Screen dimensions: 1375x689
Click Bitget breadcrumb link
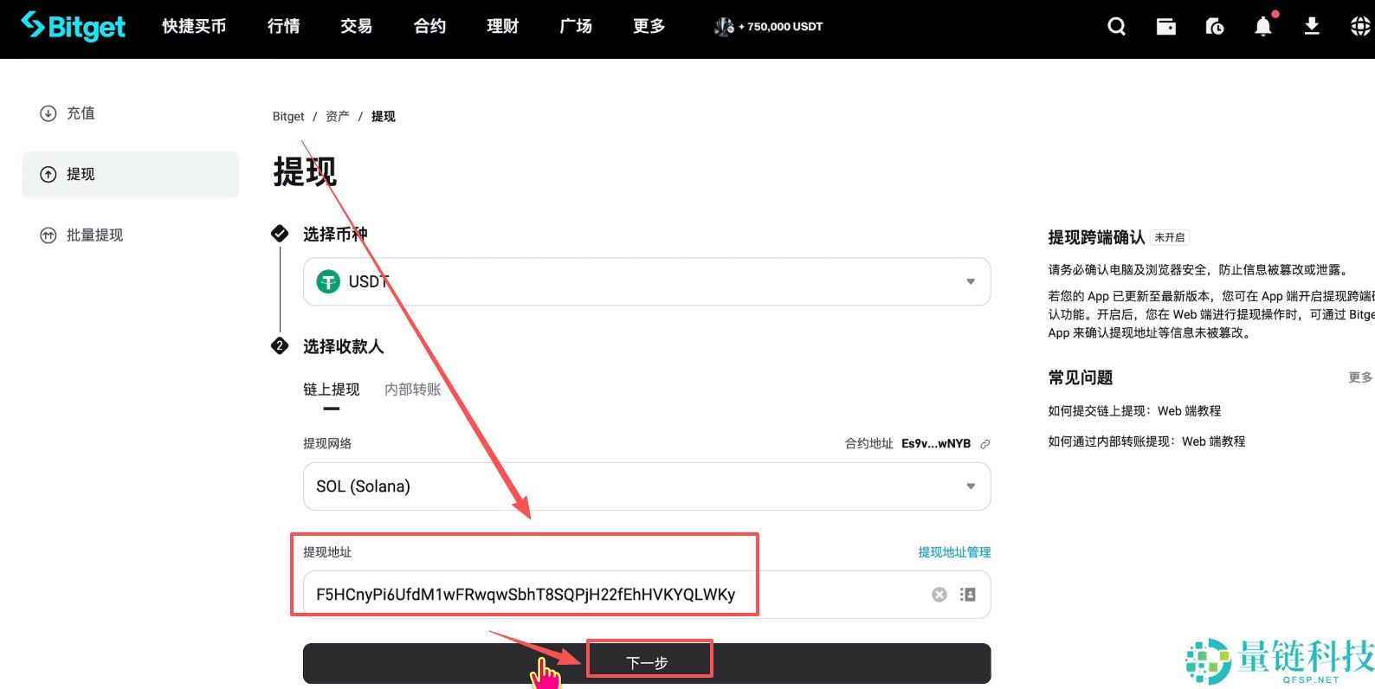pyautogui.click(x=288, y=117)
